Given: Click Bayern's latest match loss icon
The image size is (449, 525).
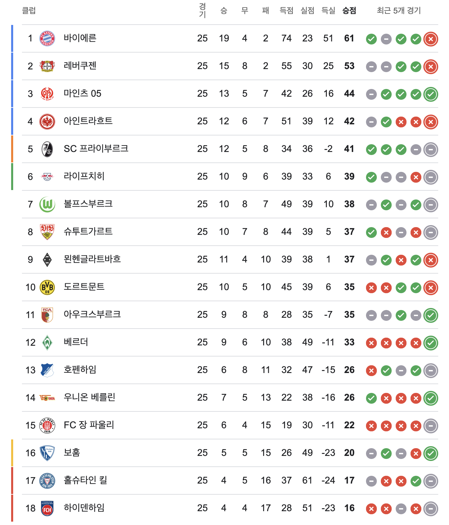Looking at the screenshot, I should [431, 39].
